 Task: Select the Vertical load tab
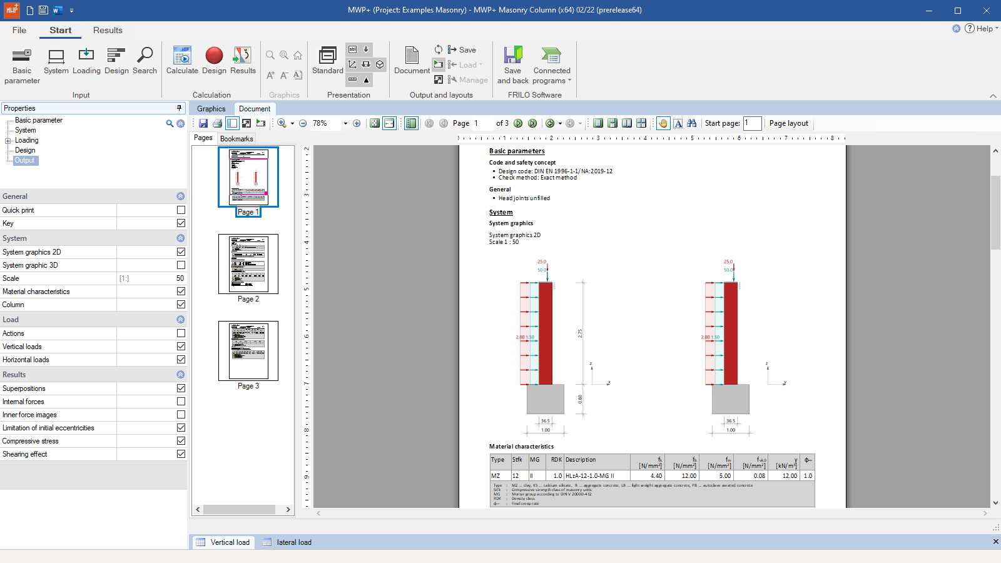[223, 542]
